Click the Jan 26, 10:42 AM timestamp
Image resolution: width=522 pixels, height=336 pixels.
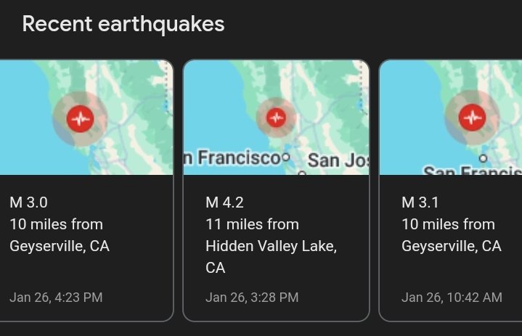point(452,298)
